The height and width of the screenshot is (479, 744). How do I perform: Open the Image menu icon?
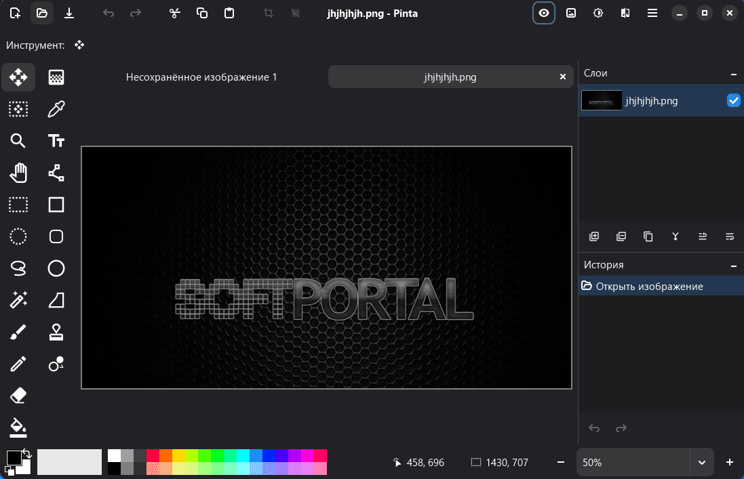click(x=571, y=14)
